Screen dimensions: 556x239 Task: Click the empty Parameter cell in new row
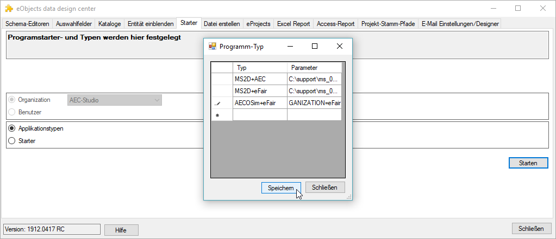point(314,115)
